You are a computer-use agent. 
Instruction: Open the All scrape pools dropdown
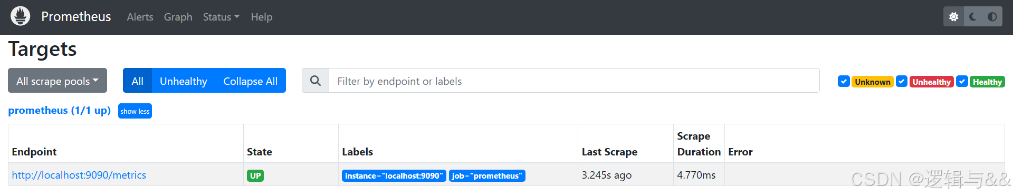click(x=58, y=81)
